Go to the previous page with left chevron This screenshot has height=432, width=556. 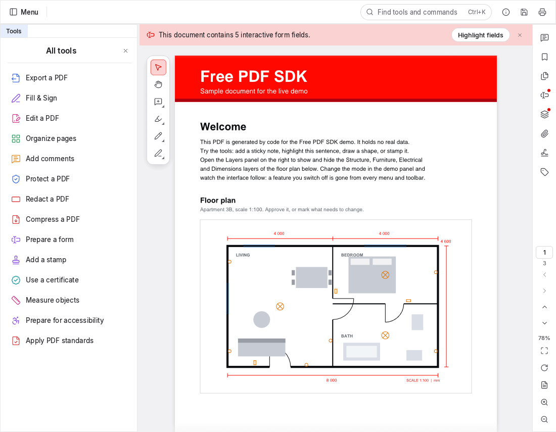(544, 275)
